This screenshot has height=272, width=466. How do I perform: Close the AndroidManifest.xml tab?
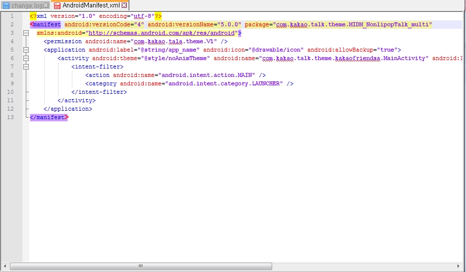tap(124, 5)
